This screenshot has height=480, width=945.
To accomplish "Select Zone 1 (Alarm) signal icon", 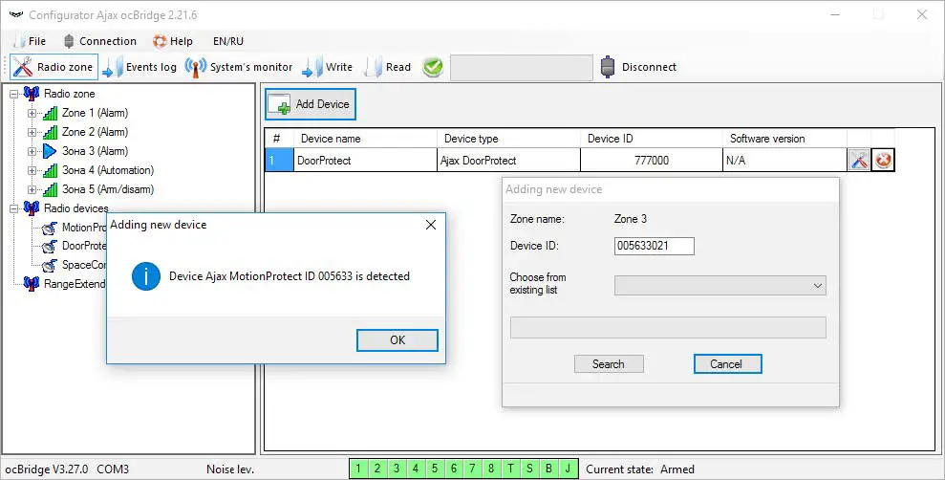I will (x=50, y=113).
